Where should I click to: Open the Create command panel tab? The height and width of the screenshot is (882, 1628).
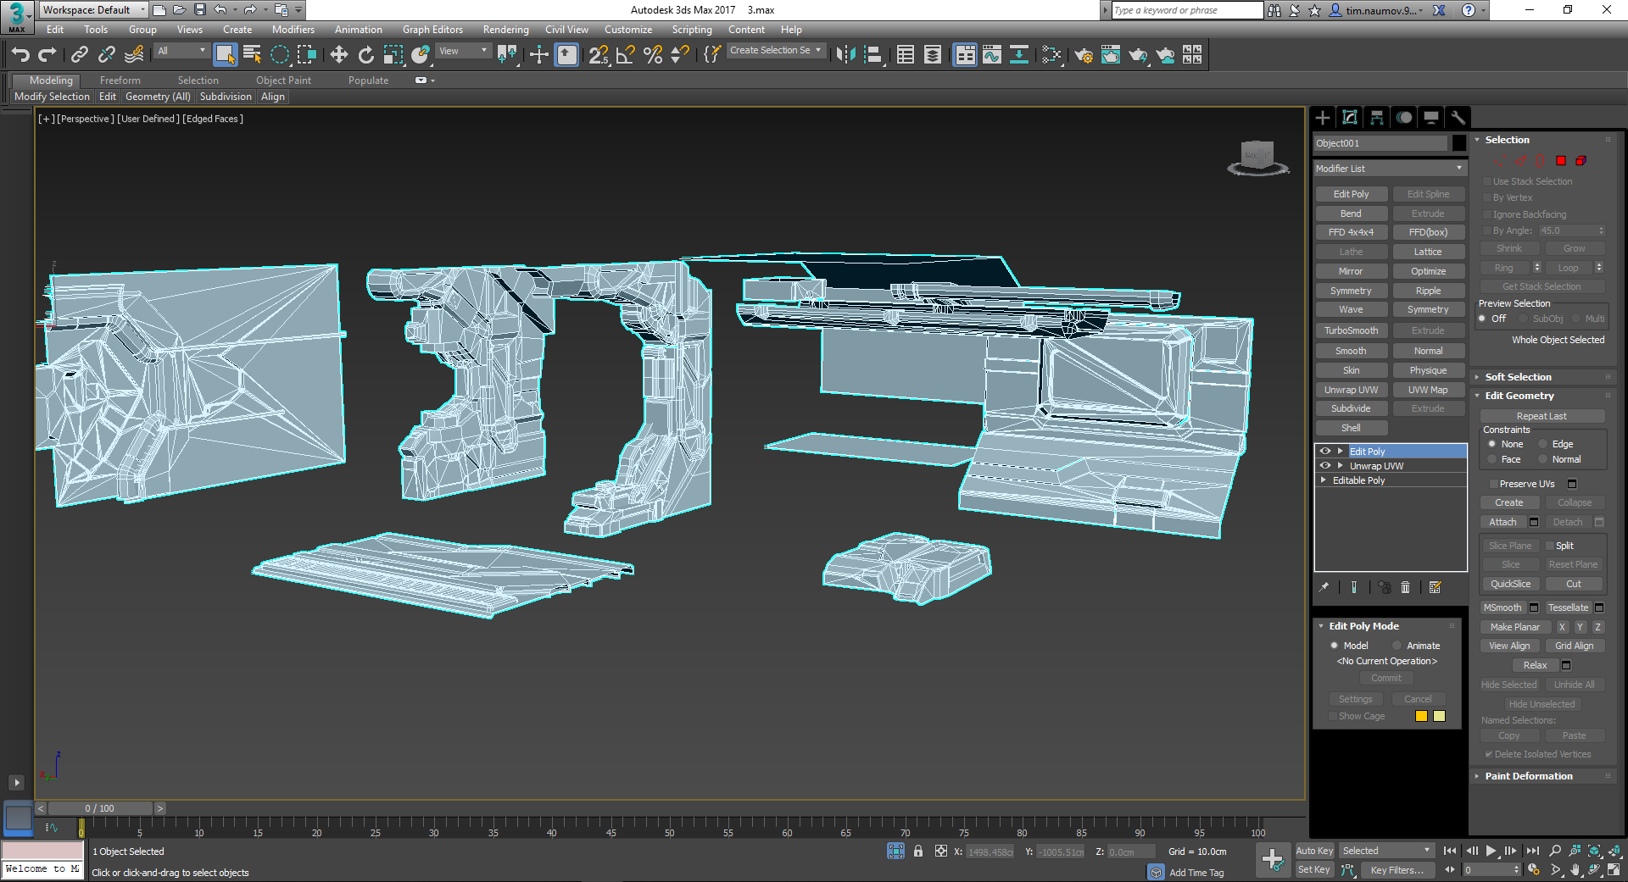click(x=1323, y=118)
